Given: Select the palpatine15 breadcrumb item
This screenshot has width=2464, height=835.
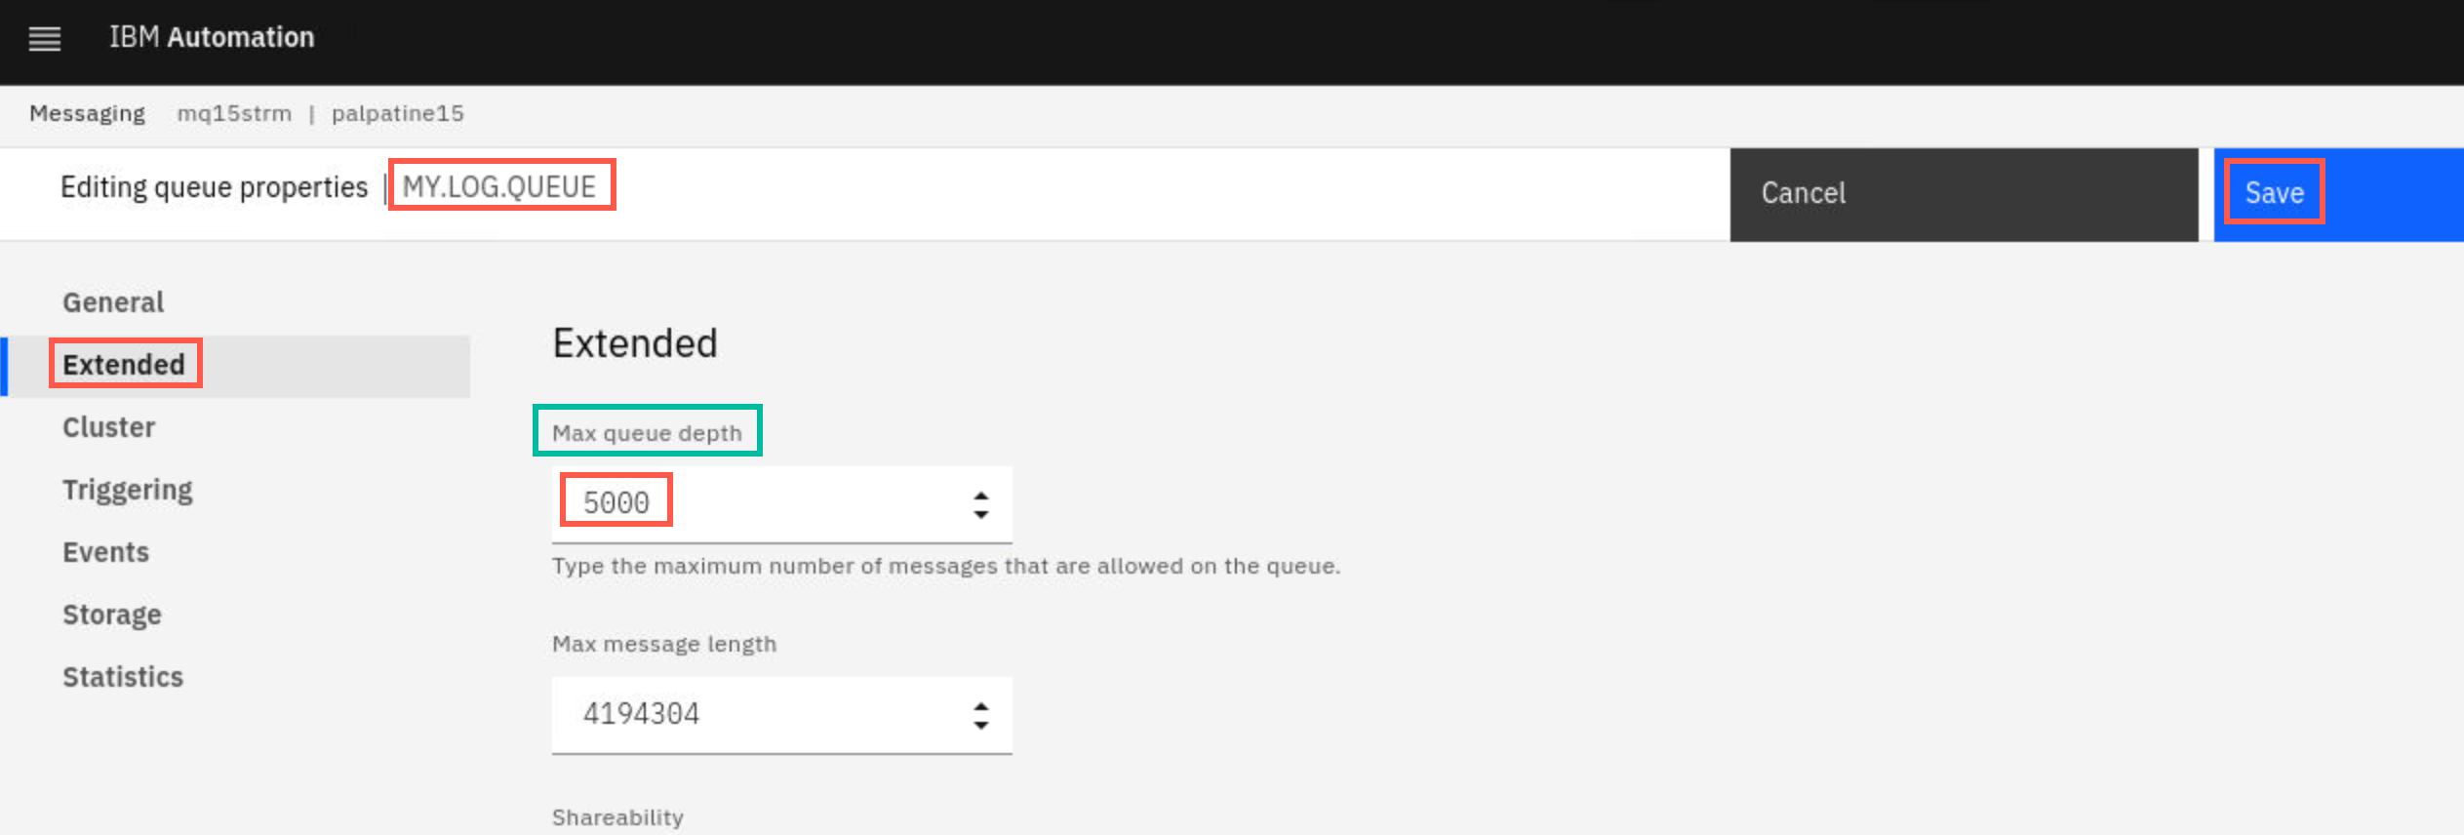Looking at the screenshot, I should click(x=398, y=113).
